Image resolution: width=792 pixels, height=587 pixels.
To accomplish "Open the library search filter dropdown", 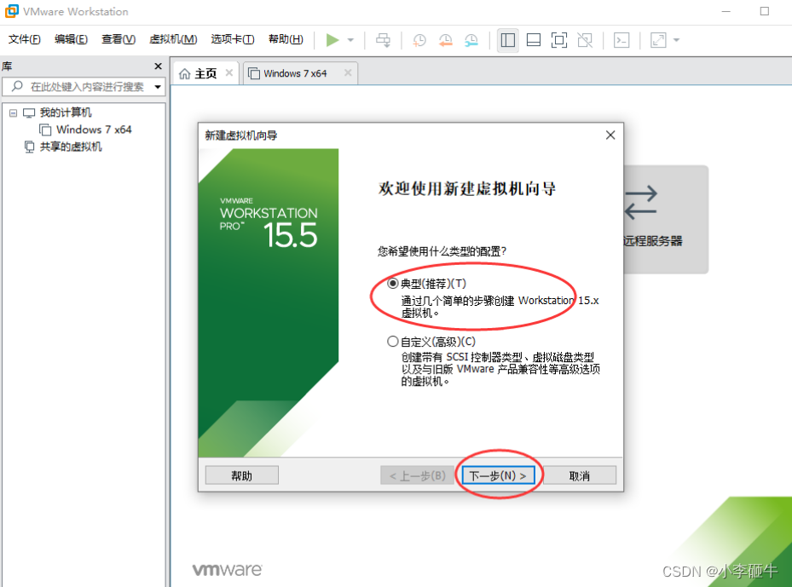I will (x=158, y=87).
